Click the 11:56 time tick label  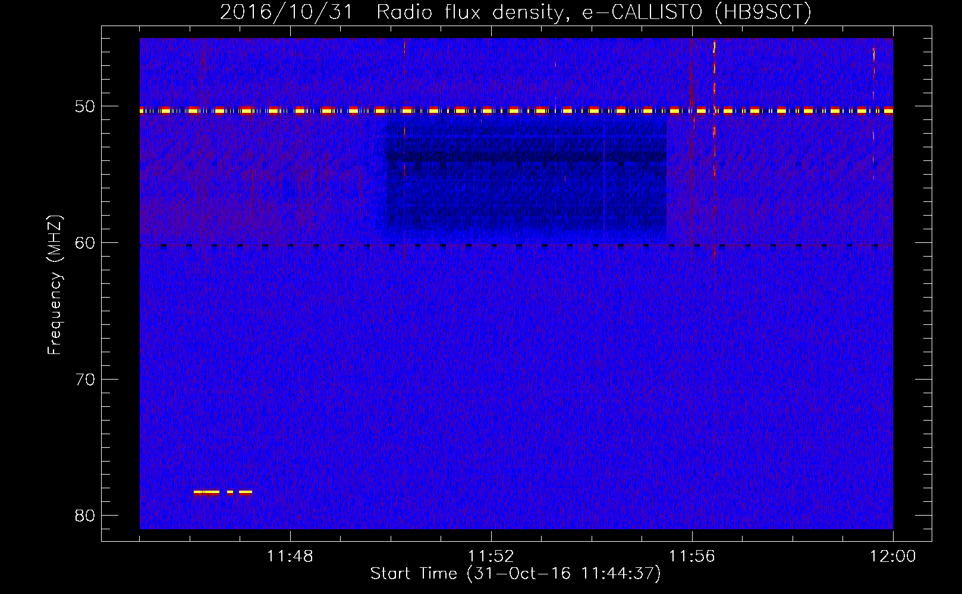point(692,557)
